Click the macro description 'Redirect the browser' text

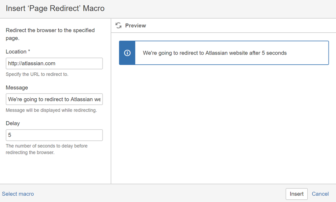pos(50,34)
